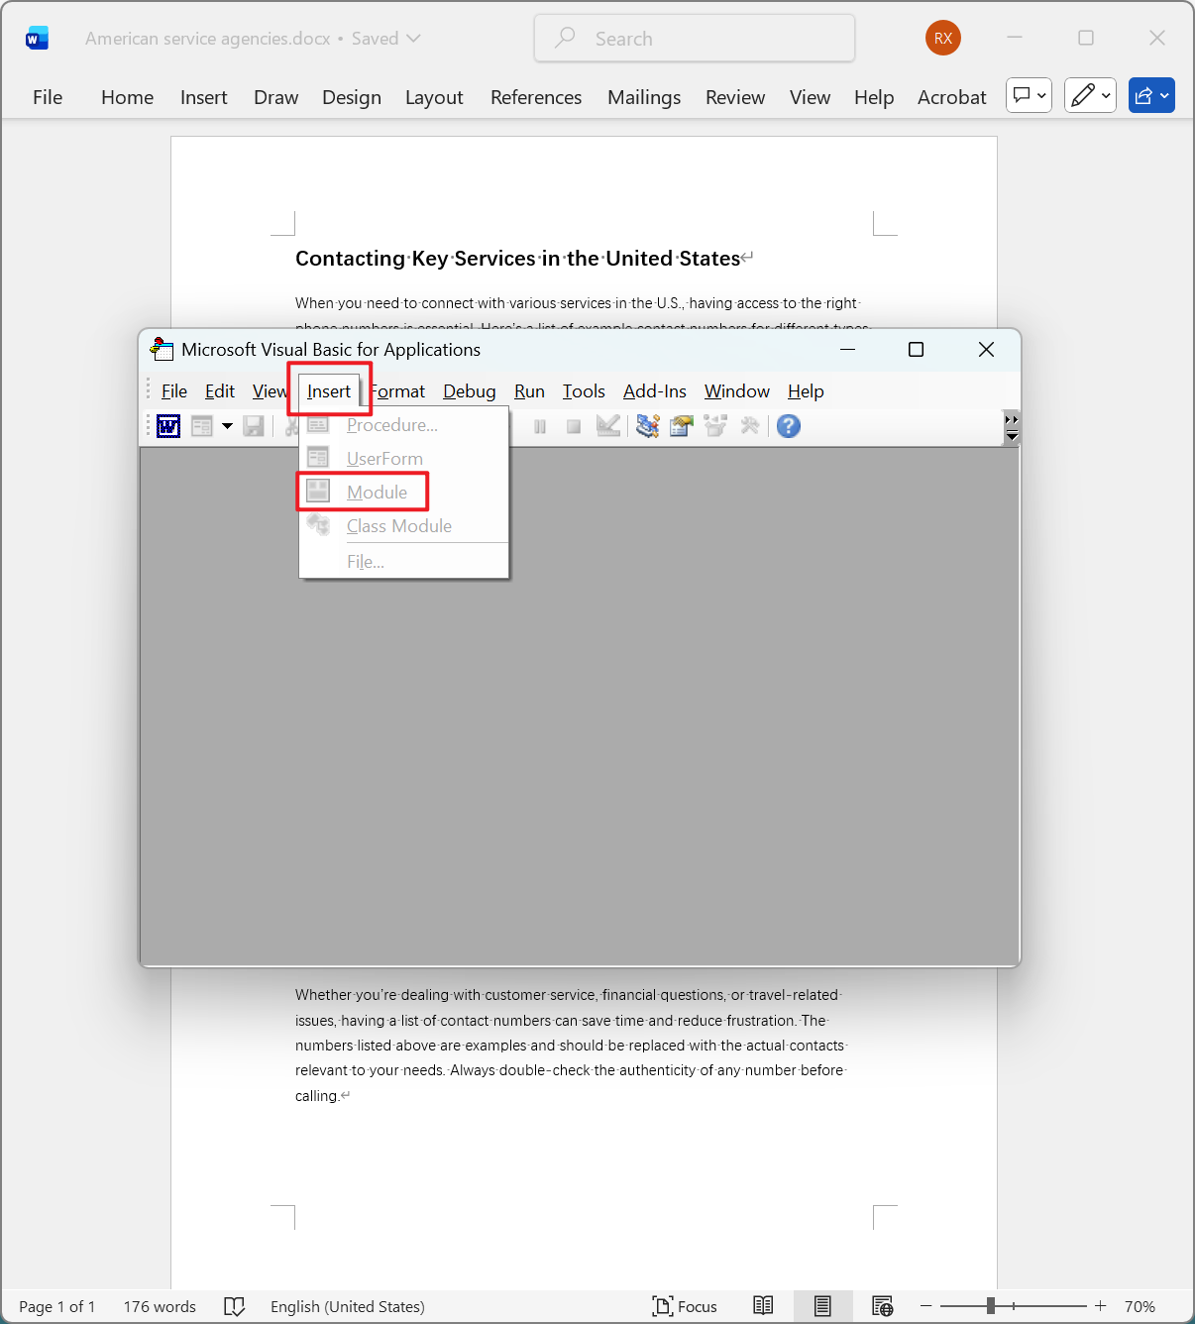
Task: Open the Project Explorer from the toolbar
Action: pos(647,426)
